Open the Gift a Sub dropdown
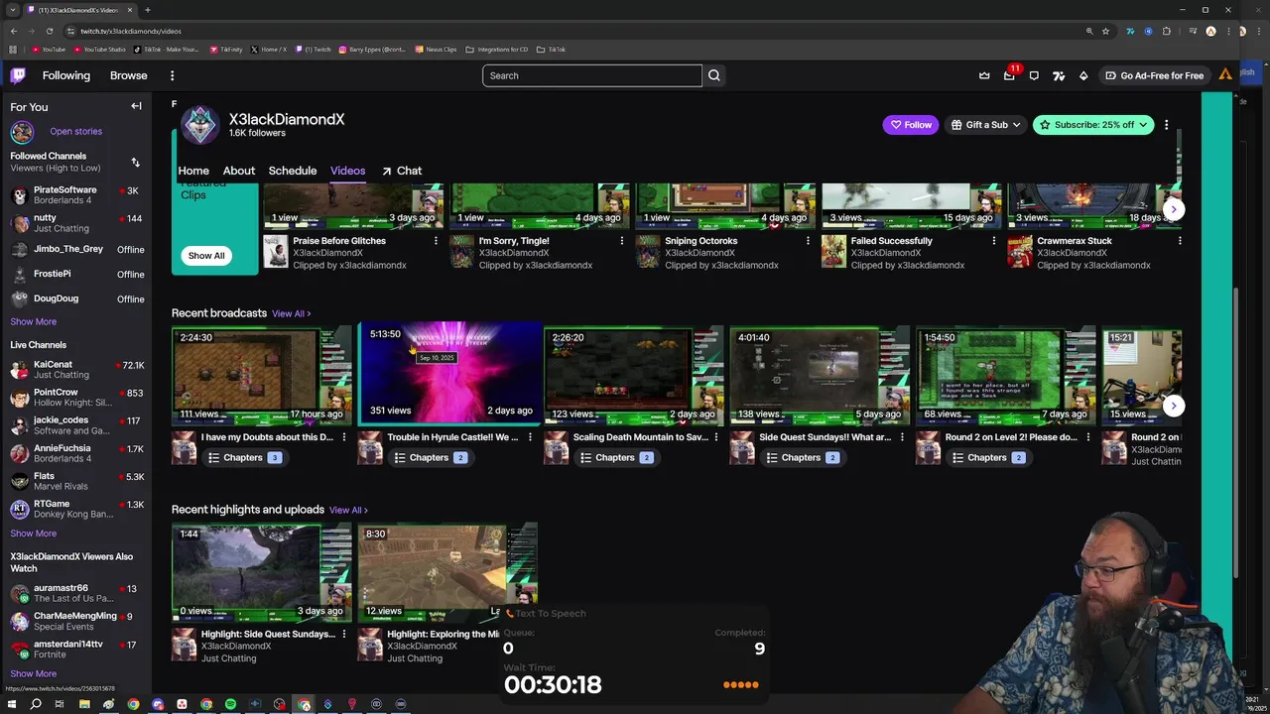 [985, 125]
